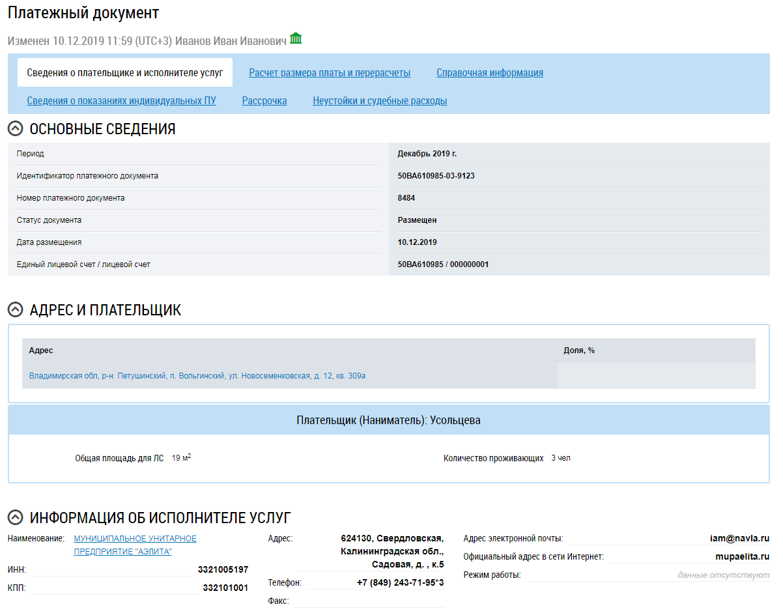Open Сведения о показаниях индивидуальных ПУ tab
Viewport: 783px width, 615px height.
121,101
